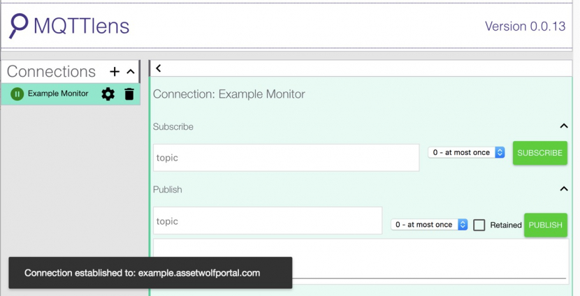Click the Connection: Example Monitor heading

pyautogui.click(x=229, y=94)
